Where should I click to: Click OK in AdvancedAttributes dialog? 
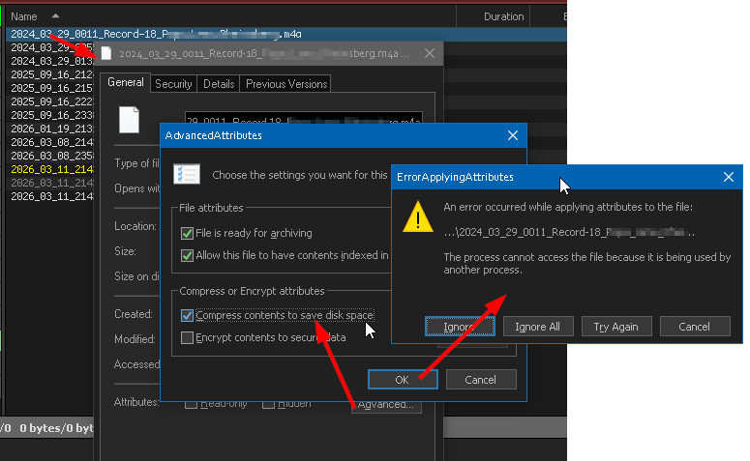pyautogui.click(x=402, y=380)
